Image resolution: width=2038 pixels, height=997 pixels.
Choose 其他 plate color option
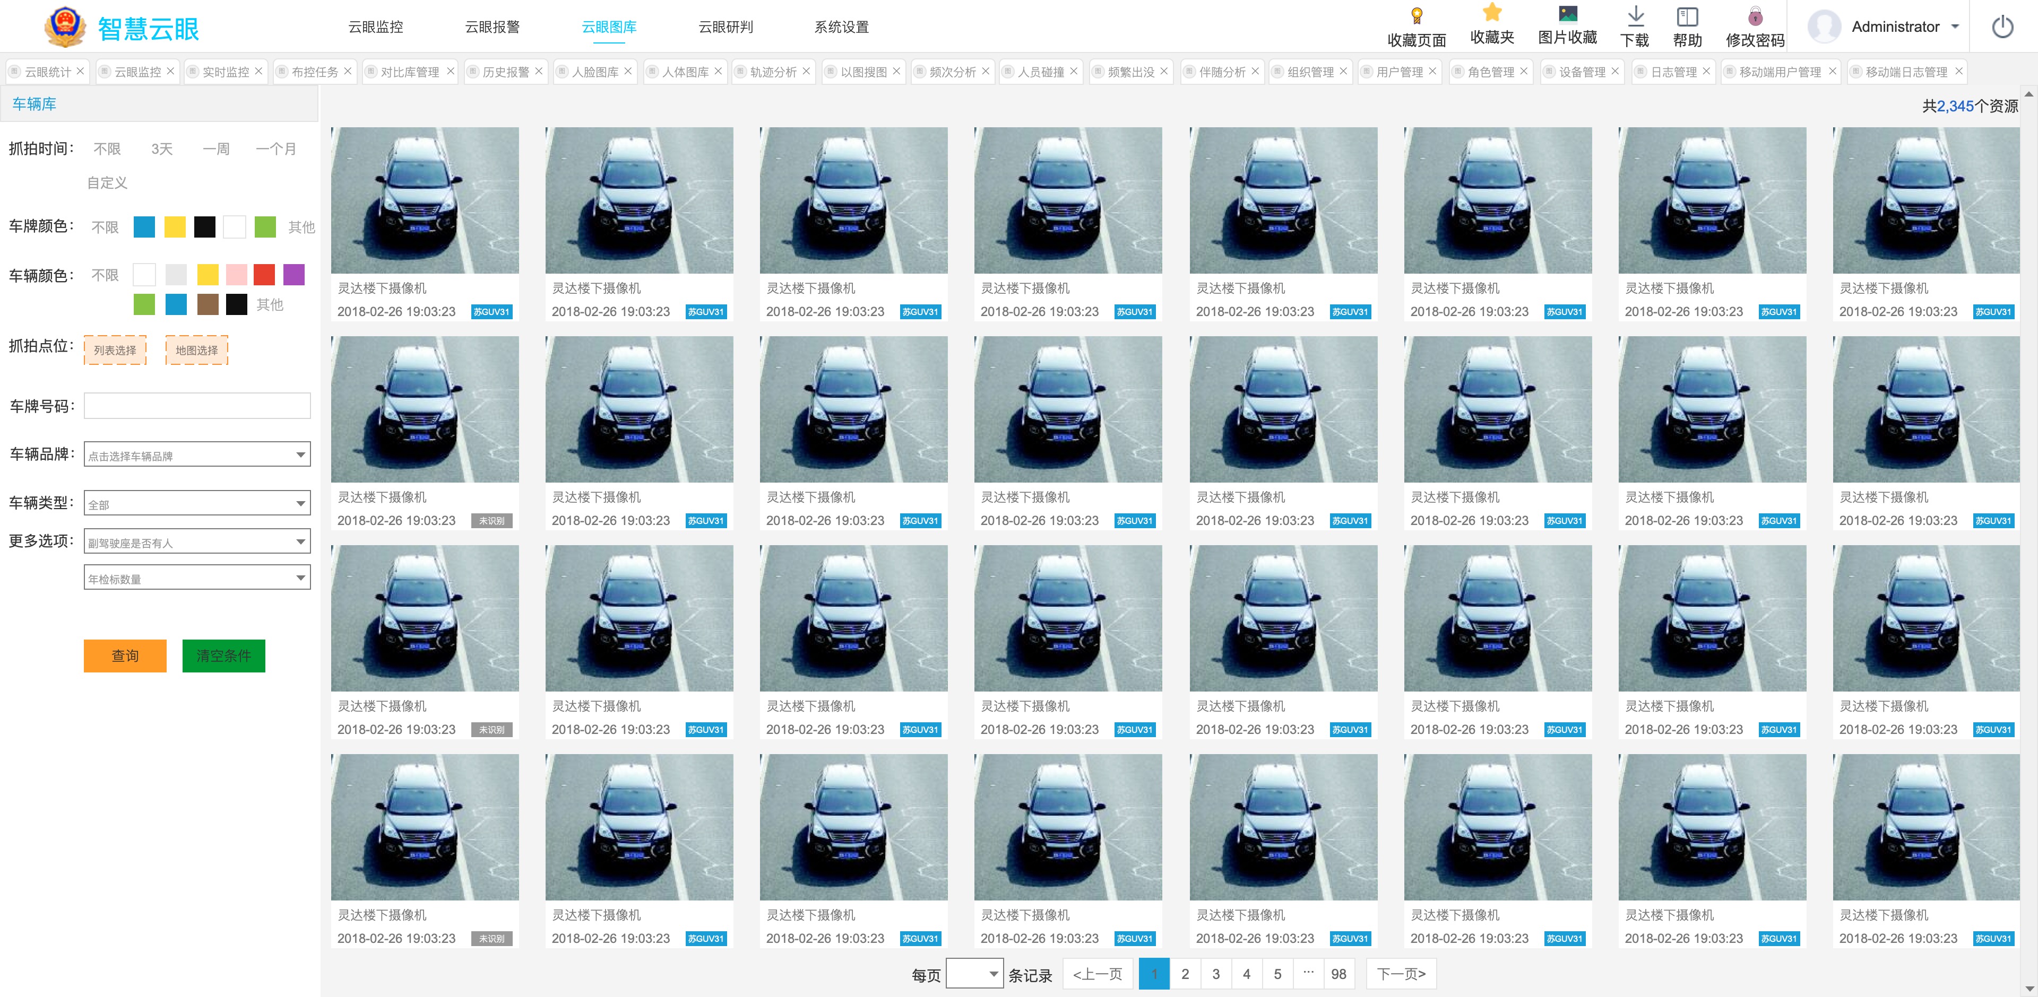[301, 227]
